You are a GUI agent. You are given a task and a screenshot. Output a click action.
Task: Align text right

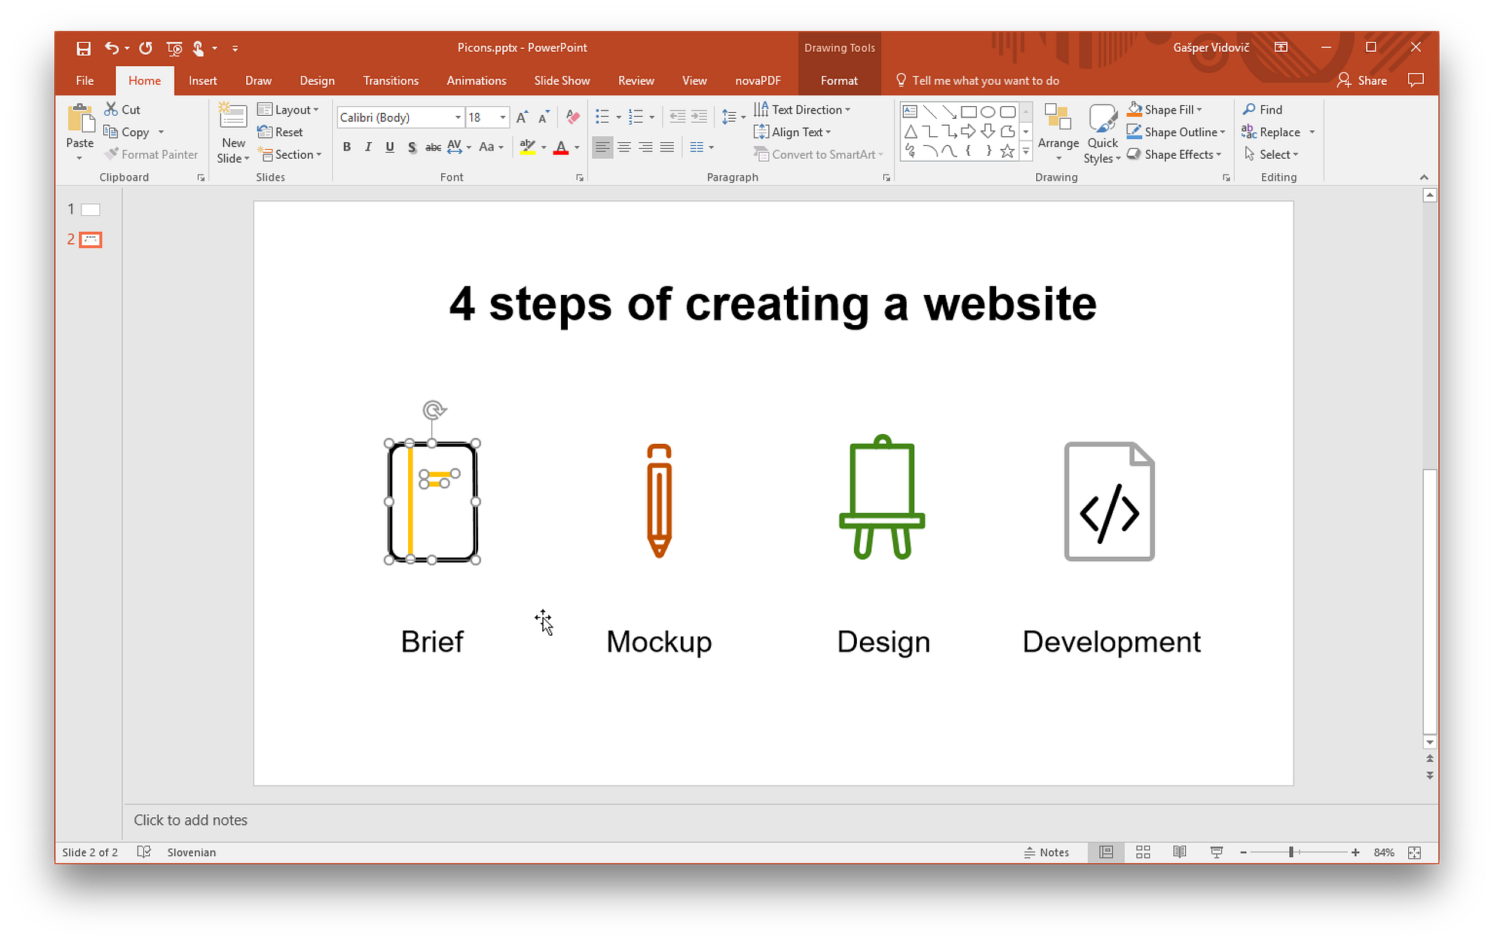[645, 147]
